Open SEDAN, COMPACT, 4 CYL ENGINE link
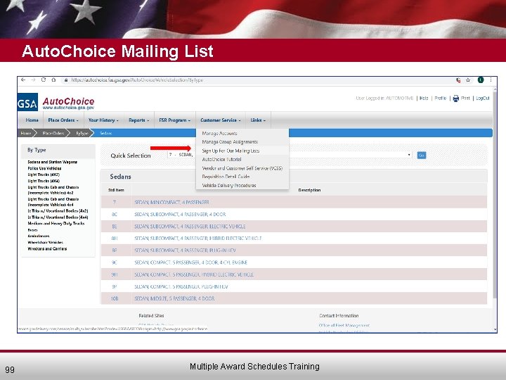The width and height of the screenshot is (506, 380). coord(190,262)
